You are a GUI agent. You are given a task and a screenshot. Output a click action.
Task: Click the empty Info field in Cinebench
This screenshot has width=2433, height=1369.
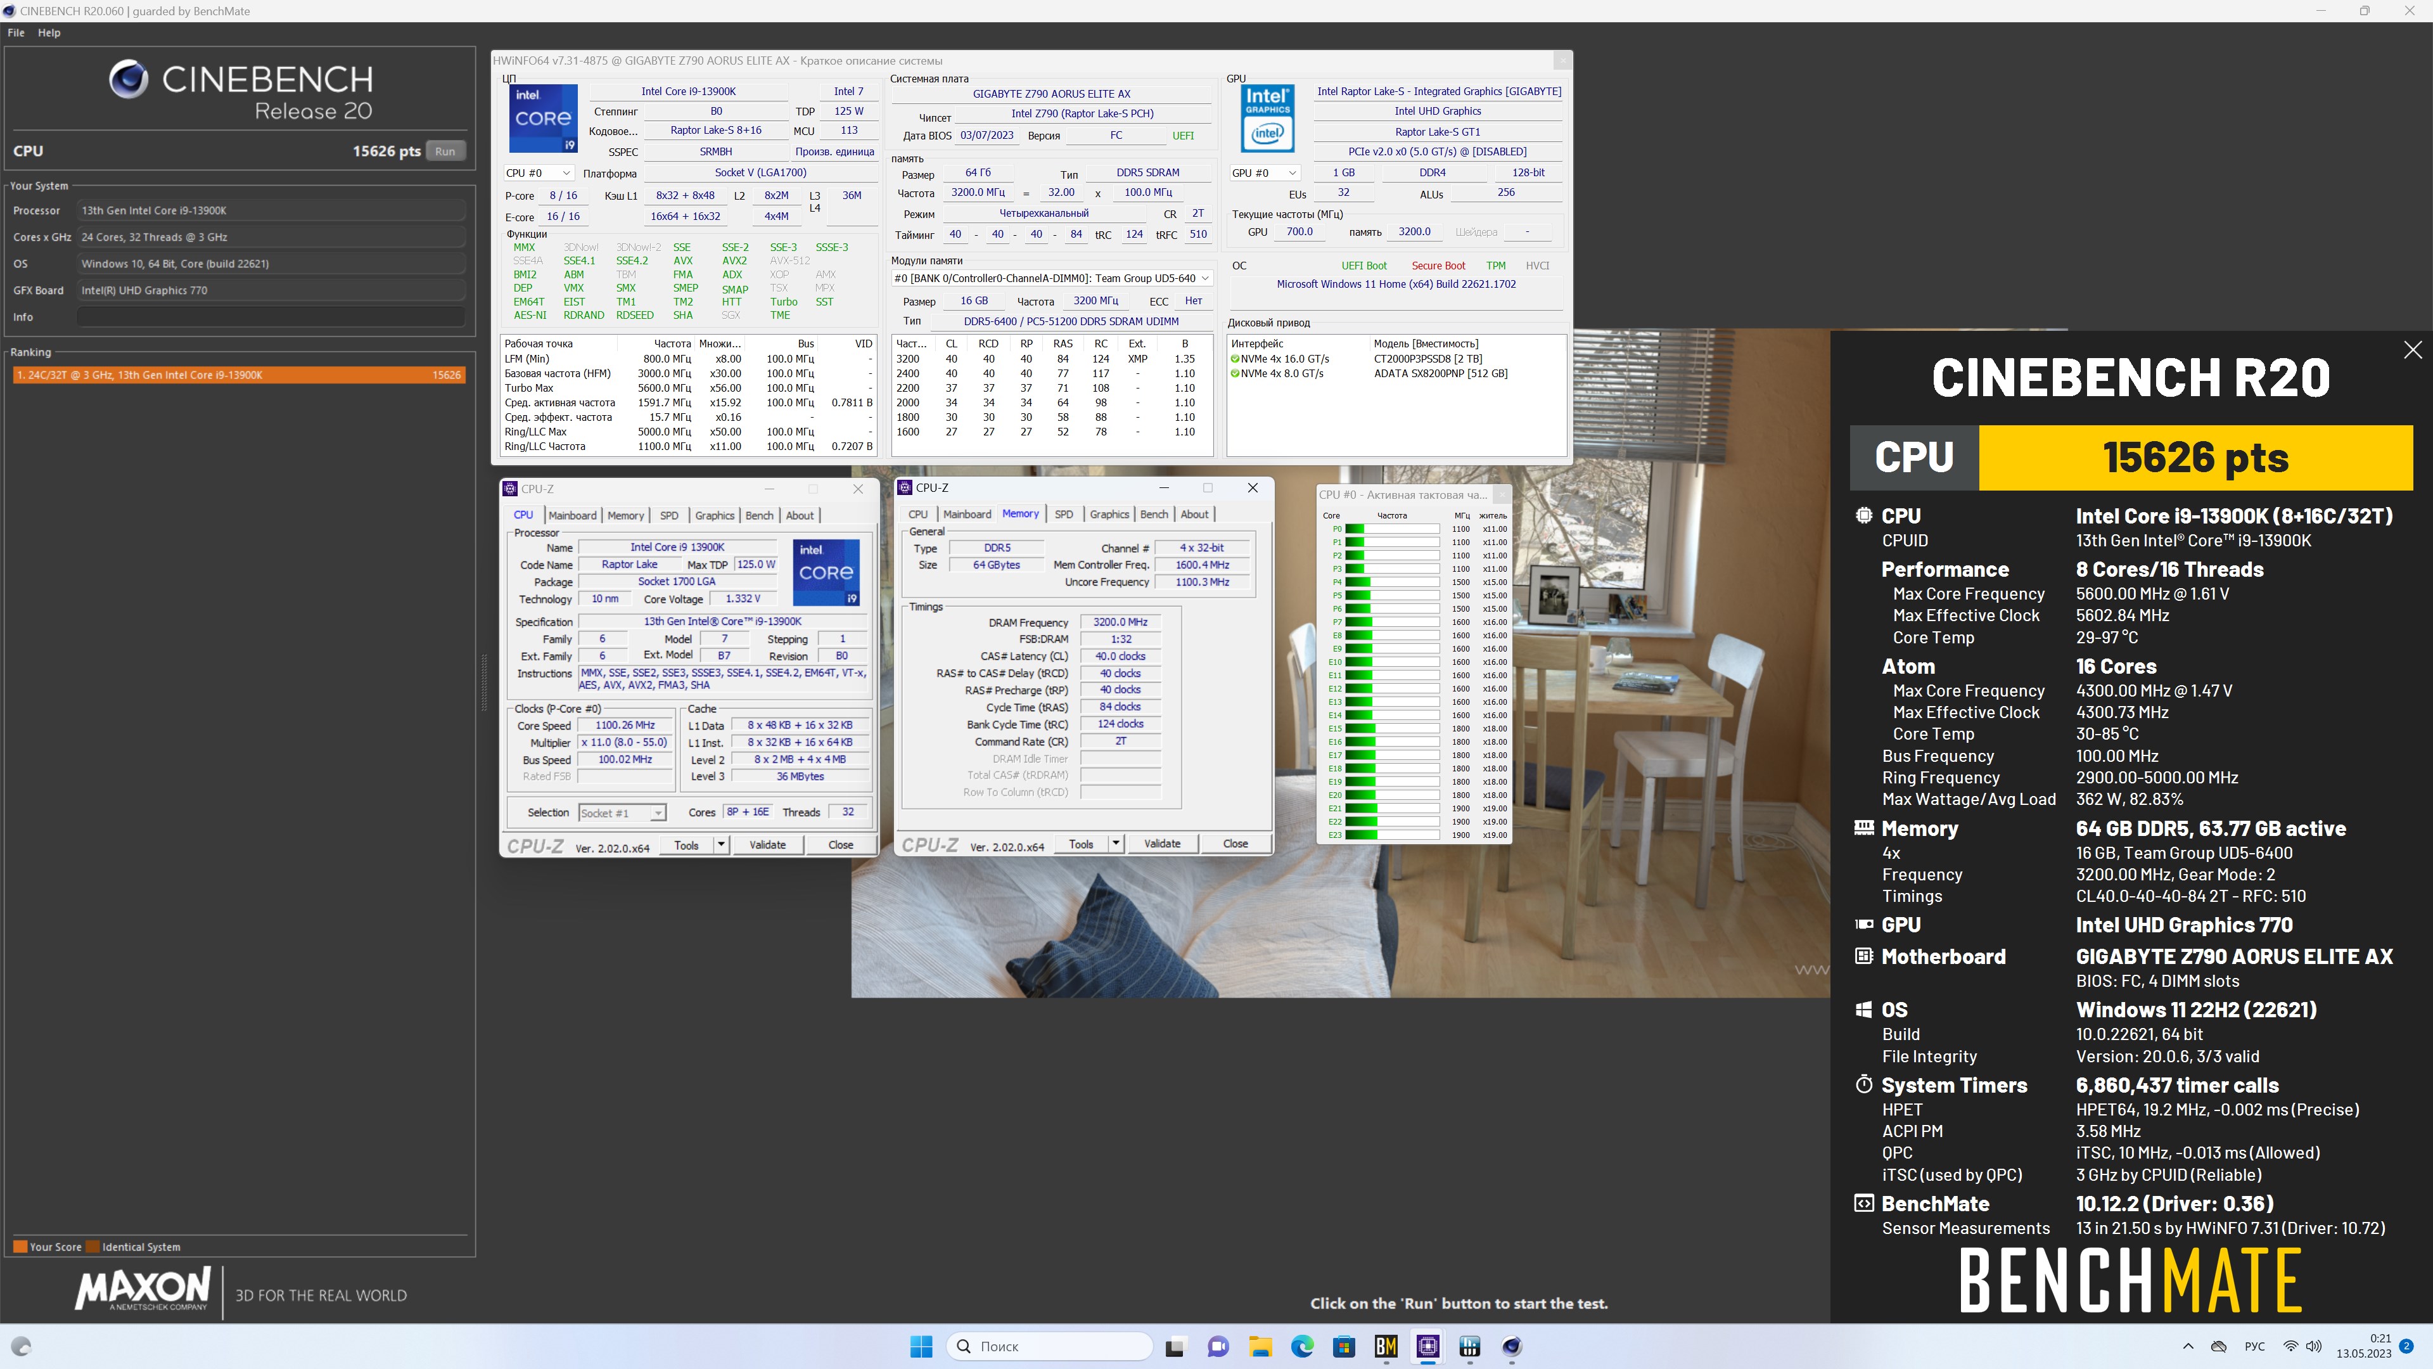[271, 316]
